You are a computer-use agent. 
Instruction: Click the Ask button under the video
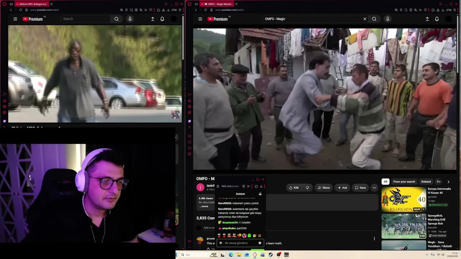pyautogui.click(x=342, y=187)
